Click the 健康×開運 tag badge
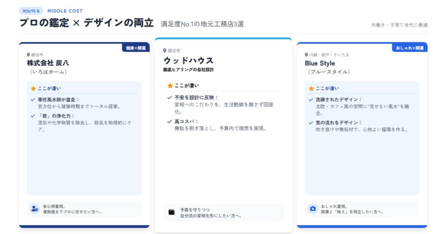This screenshot has width=445, height=234. (136, 48)
